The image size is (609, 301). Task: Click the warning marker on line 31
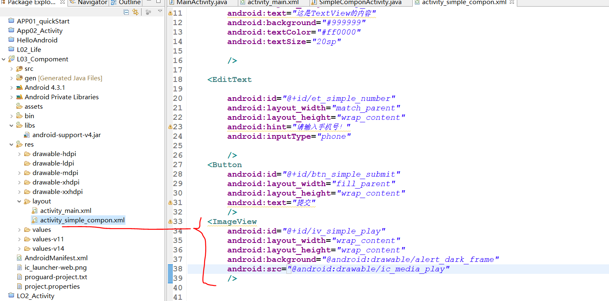[170, 203]
